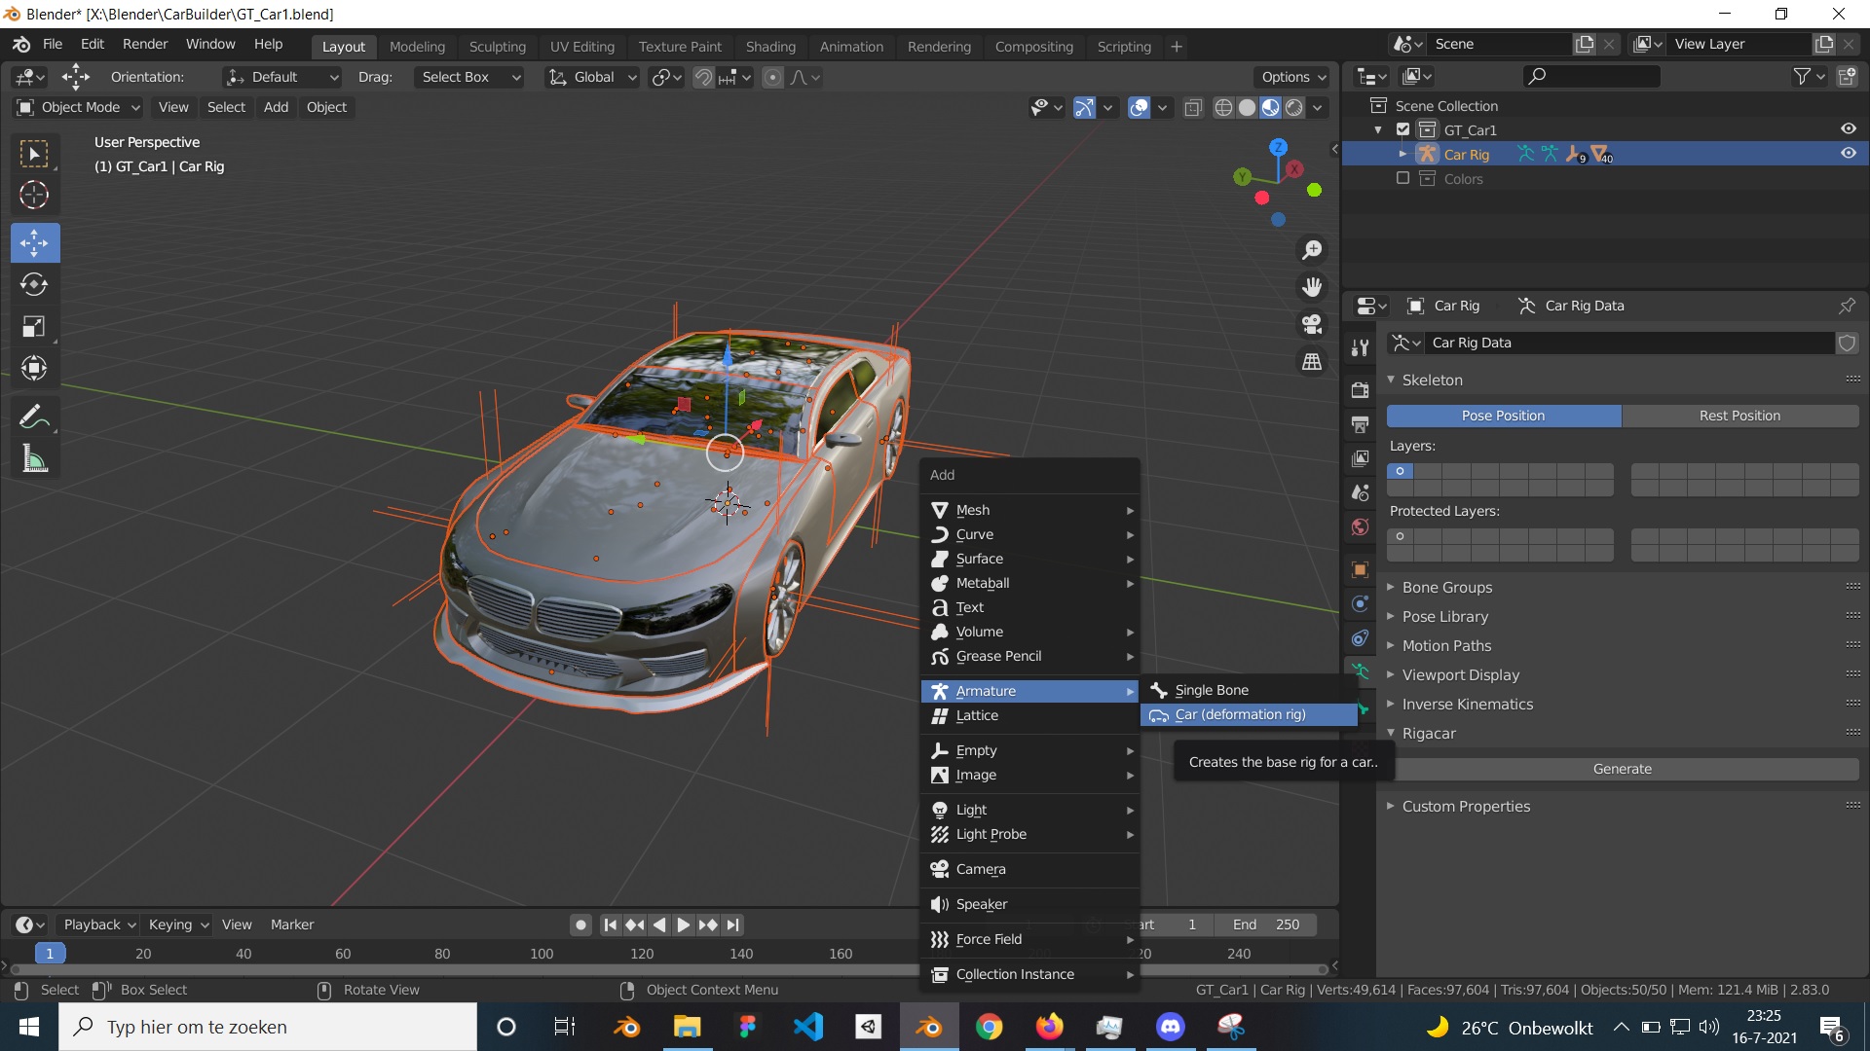The height and width of the screenshot is (1051, 1870).
Task: Open the World Properties tab
Action: pos(1359,526)
